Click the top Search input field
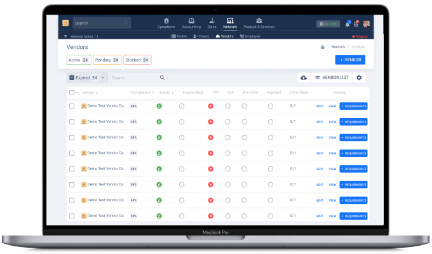432x254 pixels. [x=100, y=23]
